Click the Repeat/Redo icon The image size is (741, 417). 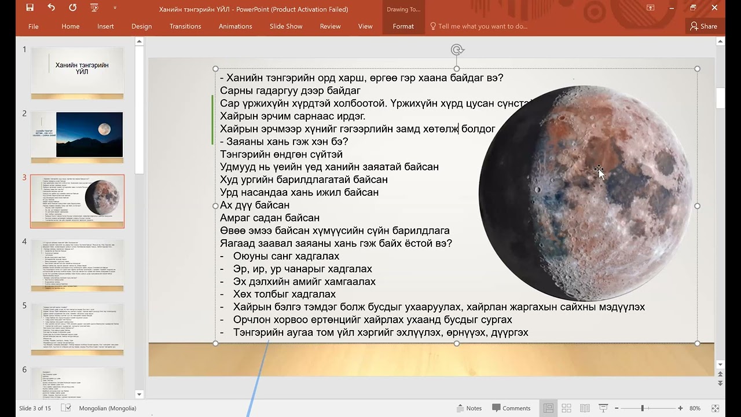tap(72, 8)
